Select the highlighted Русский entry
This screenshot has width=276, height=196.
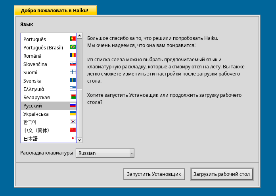click(x=49, y=106)
